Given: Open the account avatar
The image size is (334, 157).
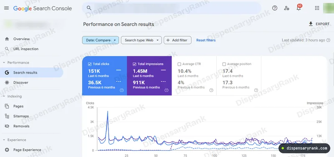Looking at the screenshot, I should 328,8.
